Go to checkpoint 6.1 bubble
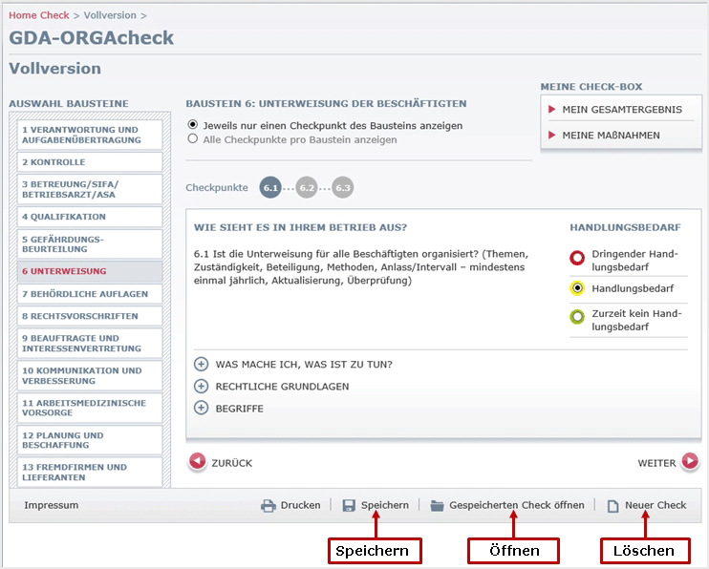The height and width of the screenshot is (569, 709). [270, 187]
